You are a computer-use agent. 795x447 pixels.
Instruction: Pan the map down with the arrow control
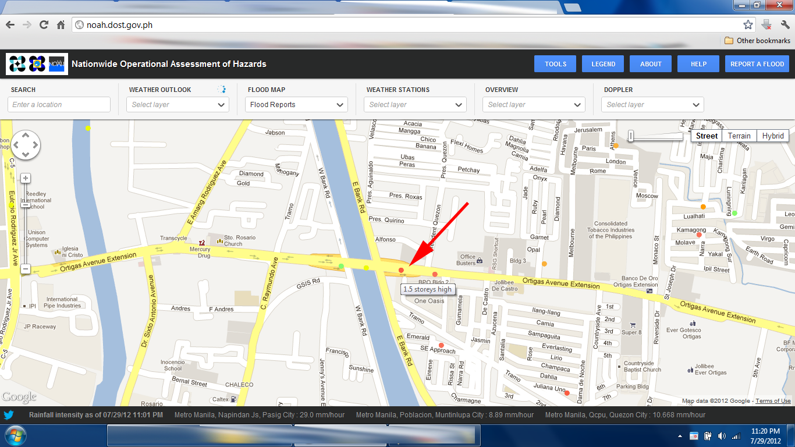(x=25, y=155)
